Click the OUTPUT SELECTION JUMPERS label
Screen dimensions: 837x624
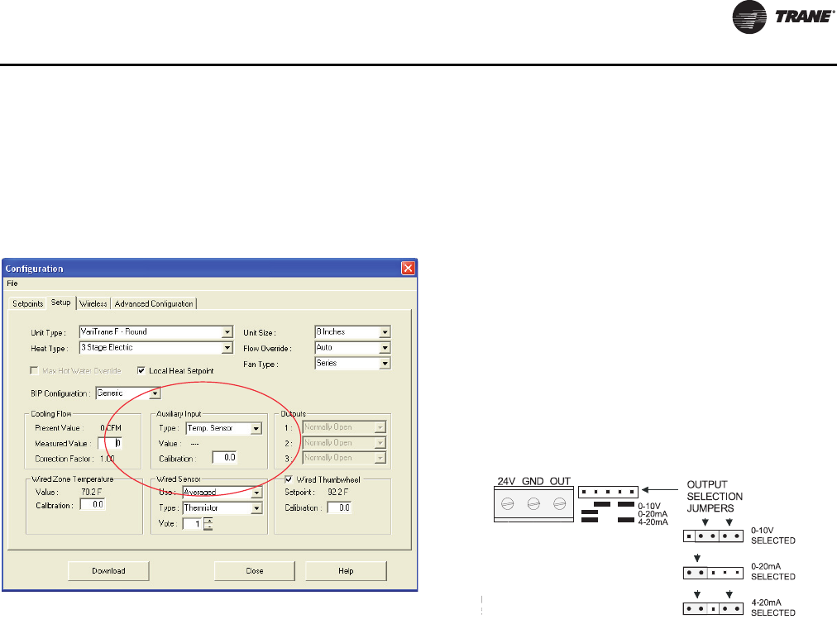[x=715, y=496]
